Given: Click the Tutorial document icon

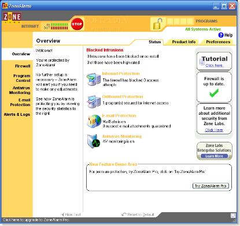Looking at the screenshot, I should pyautogui.click(x=202, y=62).
